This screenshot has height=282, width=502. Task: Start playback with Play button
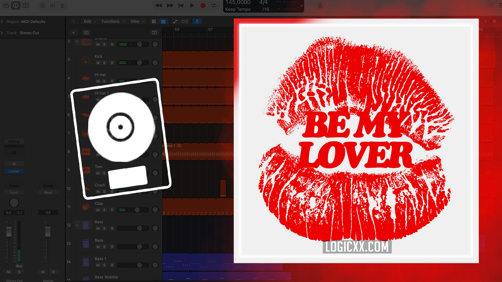[192, 5]
